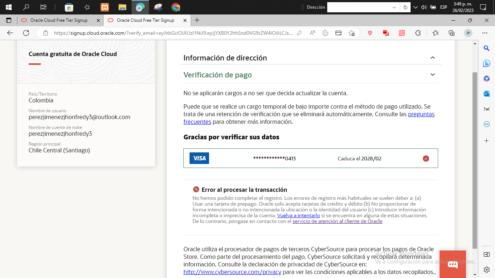This screenshot has height=278, width=495.
Task: Open the Extensions puzzle piece icon
Action: 418,33
